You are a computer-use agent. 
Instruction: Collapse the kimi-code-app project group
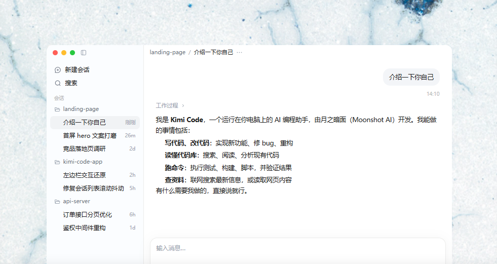95,162
